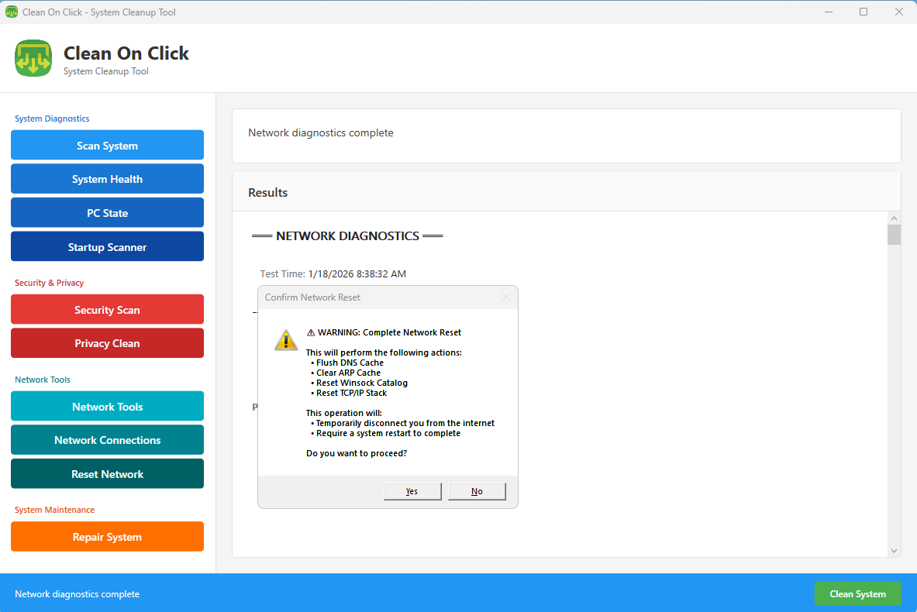Click the green Clean System button
Screen dimensions: 917x612
pyautogui.click(x=857, y=594)
